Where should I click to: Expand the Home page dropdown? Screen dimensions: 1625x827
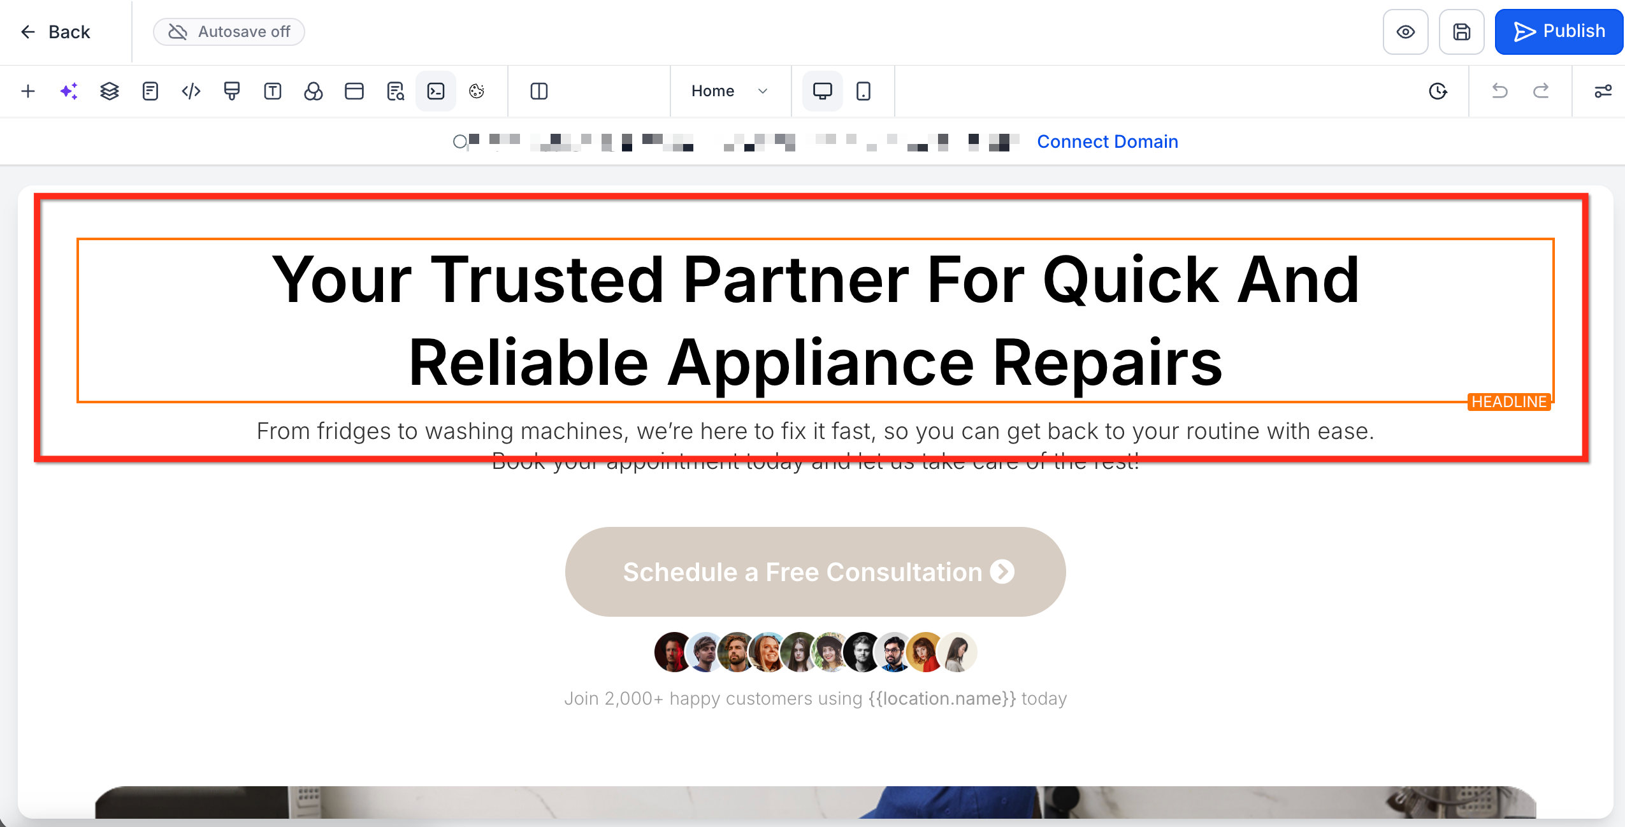tap(713, 91)
